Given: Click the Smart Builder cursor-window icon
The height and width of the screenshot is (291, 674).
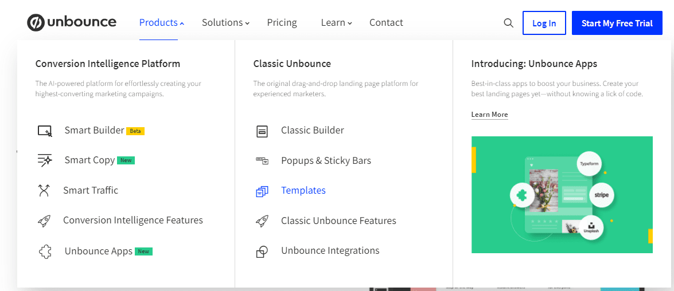Looking at the screenshot, I should (45, 131).
